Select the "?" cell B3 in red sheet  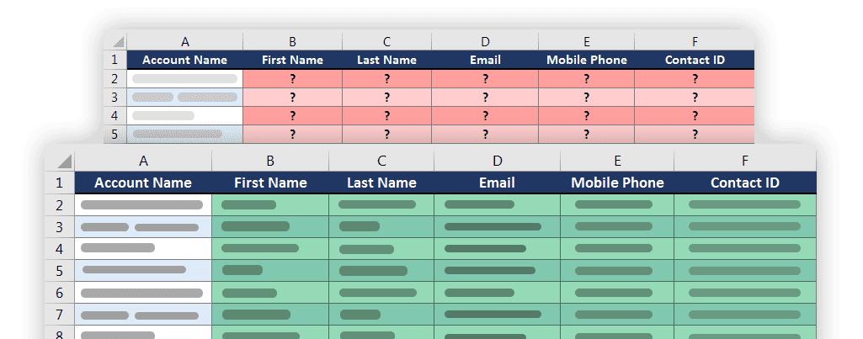click(x=292, y=98)
